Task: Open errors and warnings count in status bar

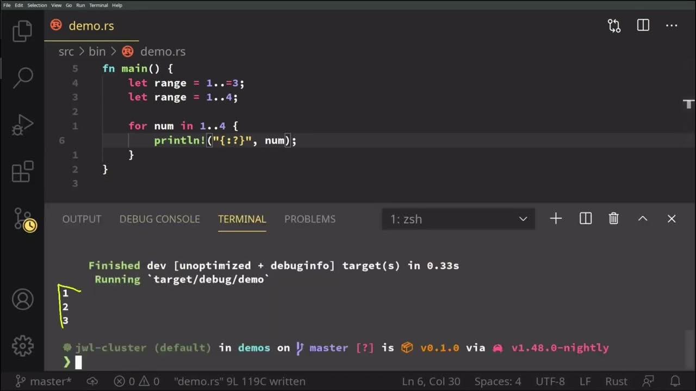Action: pyautogui.click(x=136, y=382)
